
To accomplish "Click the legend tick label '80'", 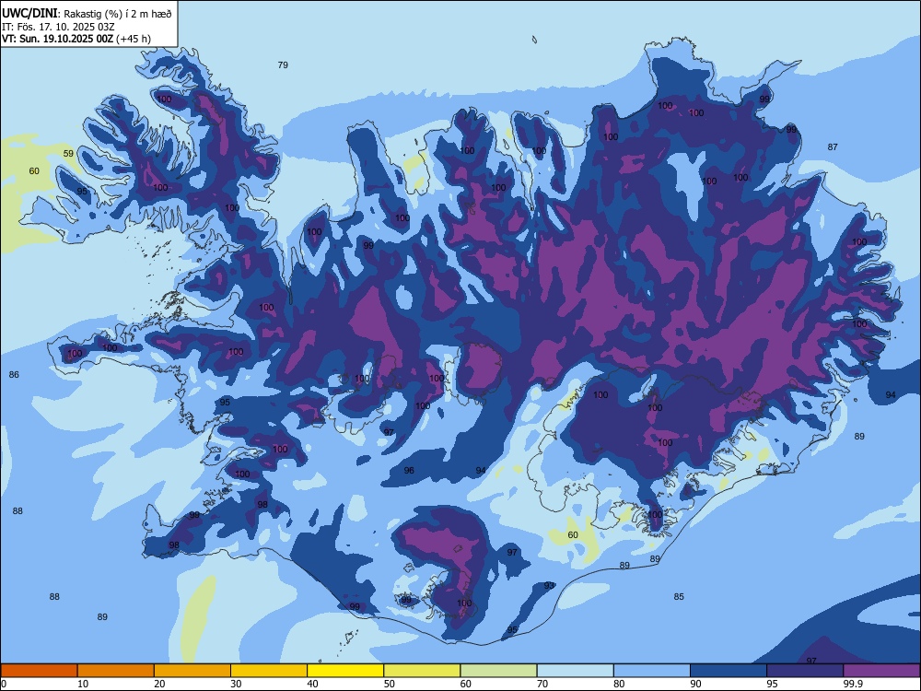I will point(619,684).
